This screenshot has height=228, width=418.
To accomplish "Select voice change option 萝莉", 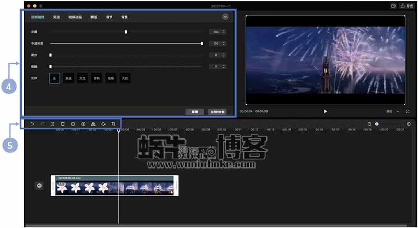I will [97, 78].
